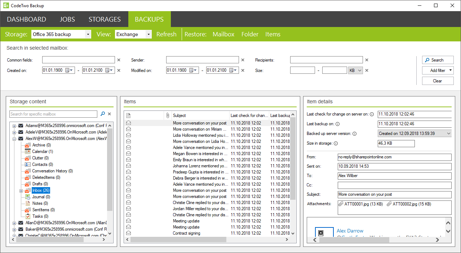Expand the Adams mailbox tree node
The width and height of the screenshot is (461, 253).
click(14, 126)
